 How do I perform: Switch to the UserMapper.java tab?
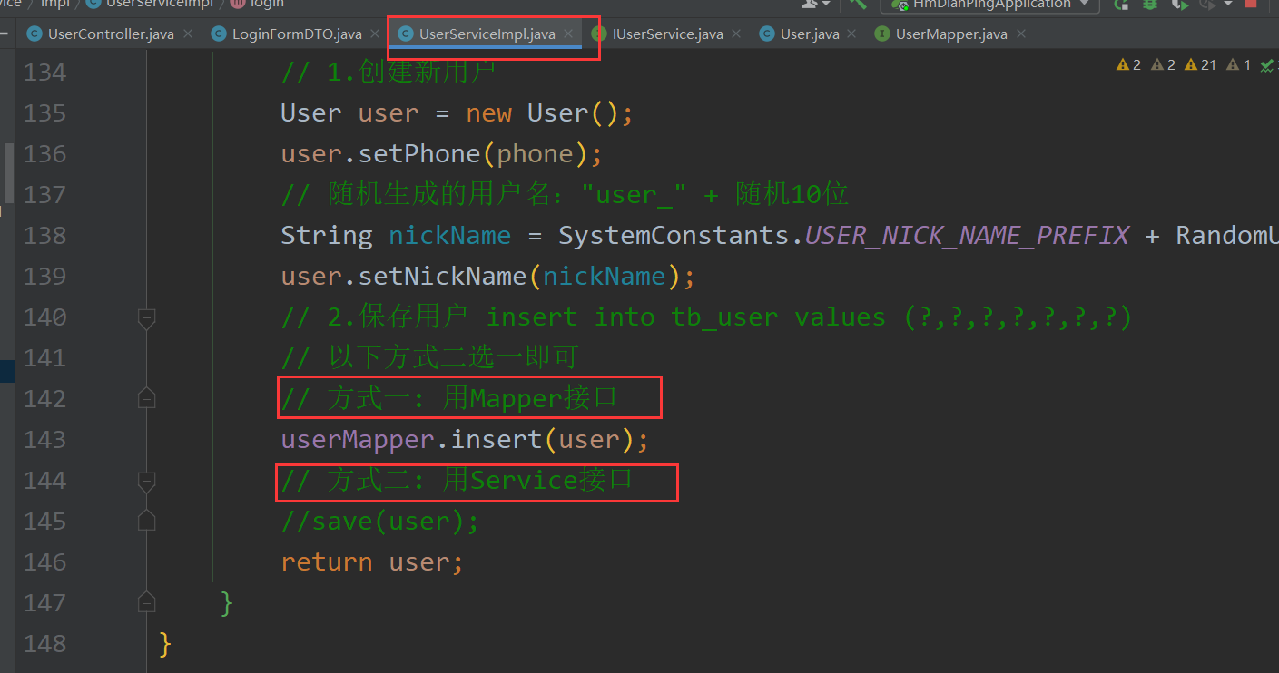point(951,34)
